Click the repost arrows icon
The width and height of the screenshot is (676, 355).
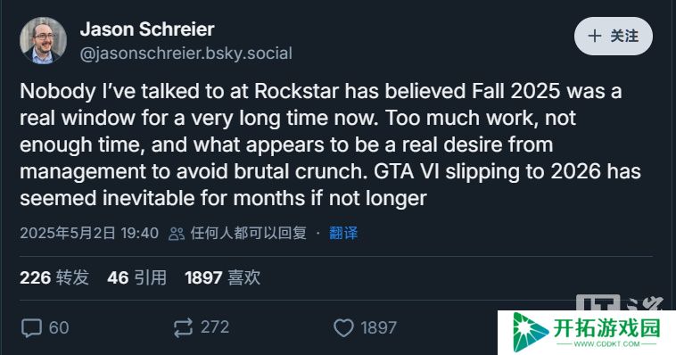coord(183,328)
